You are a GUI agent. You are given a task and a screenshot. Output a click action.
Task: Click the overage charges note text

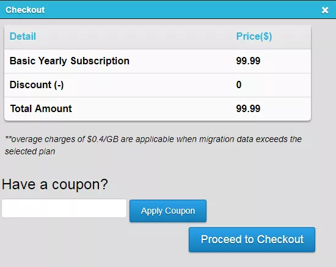point(153,145)
